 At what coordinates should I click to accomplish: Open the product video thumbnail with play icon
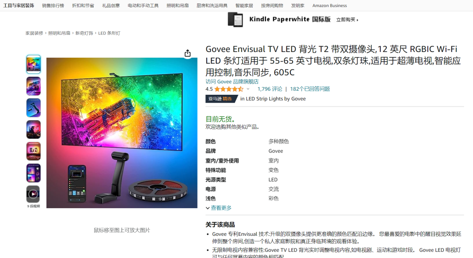coord(33,194)
